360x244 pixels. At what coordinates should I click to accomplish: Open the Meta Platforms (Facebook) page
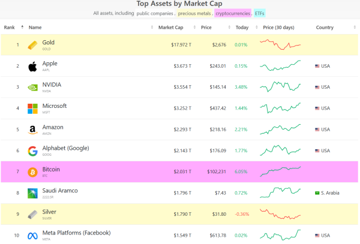[x=76, y=233]
